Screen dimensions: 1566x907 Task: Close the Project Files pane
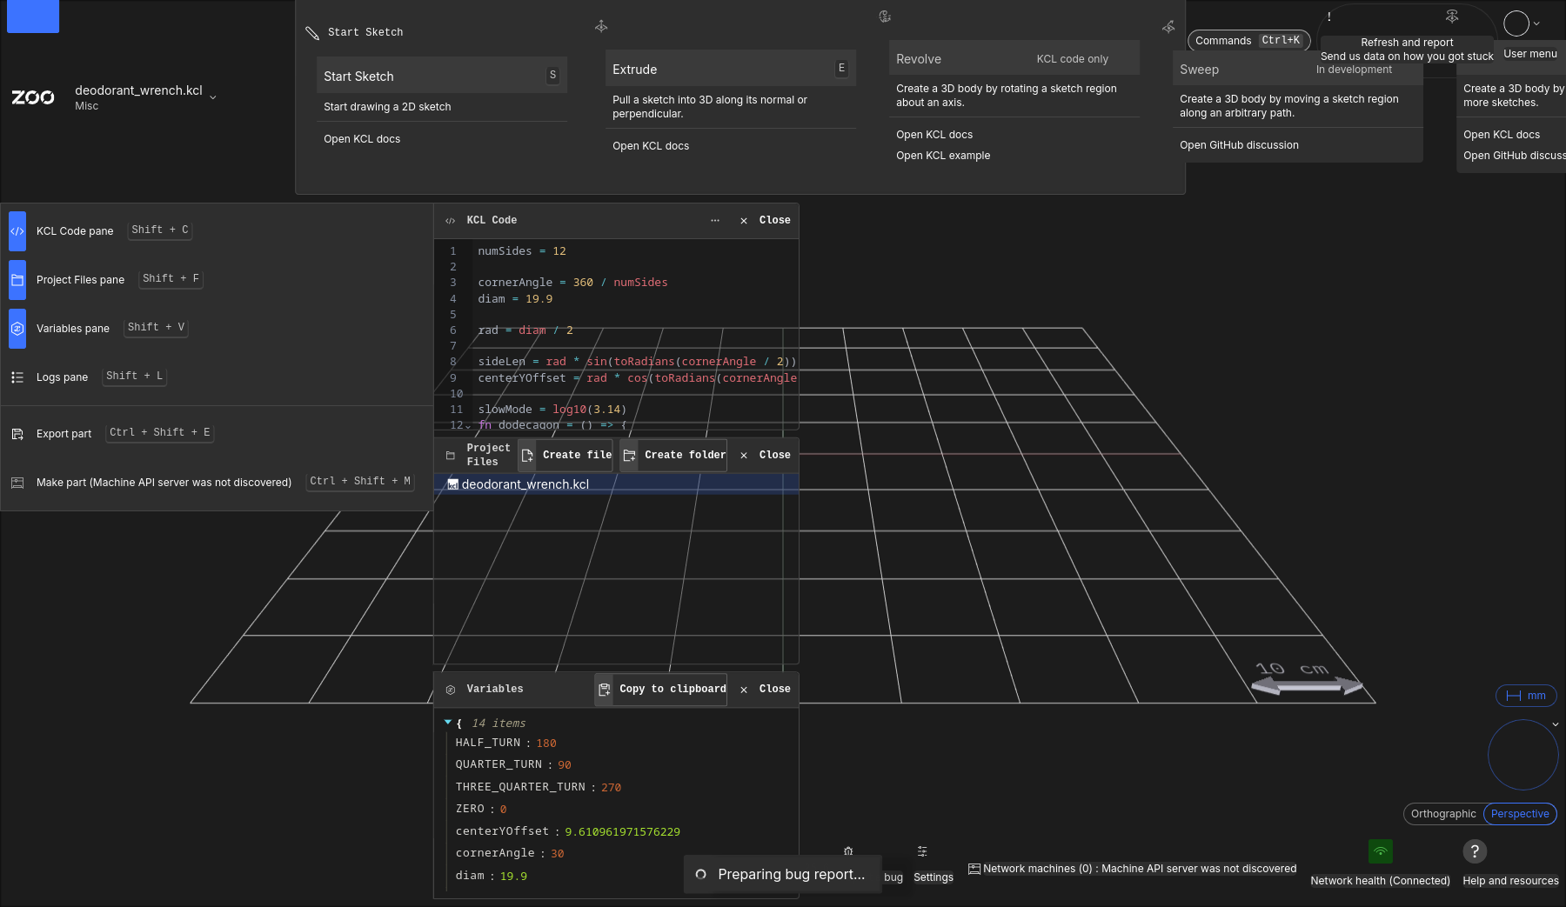point(766,456)
